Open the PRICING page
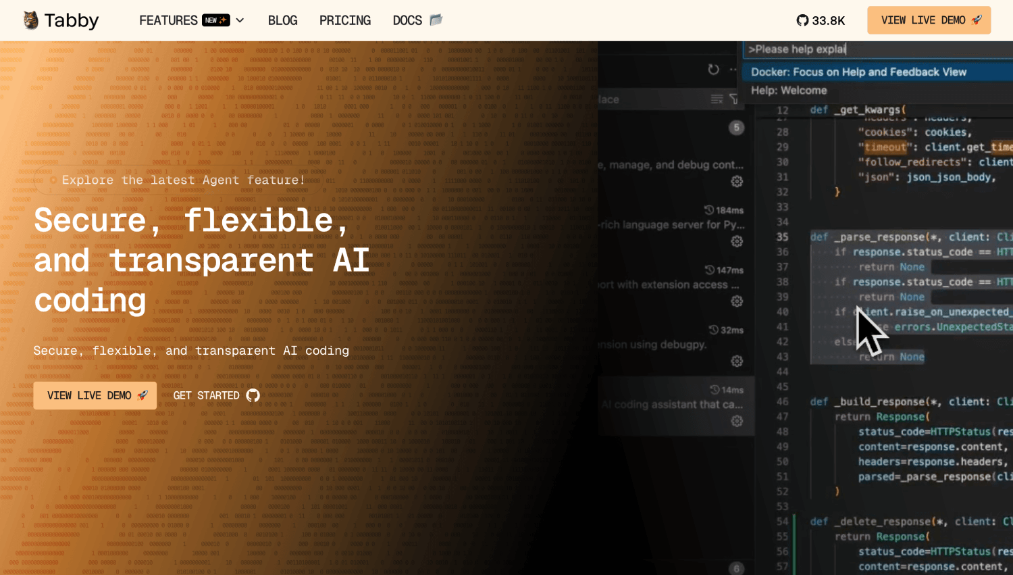 click(345, 20)
